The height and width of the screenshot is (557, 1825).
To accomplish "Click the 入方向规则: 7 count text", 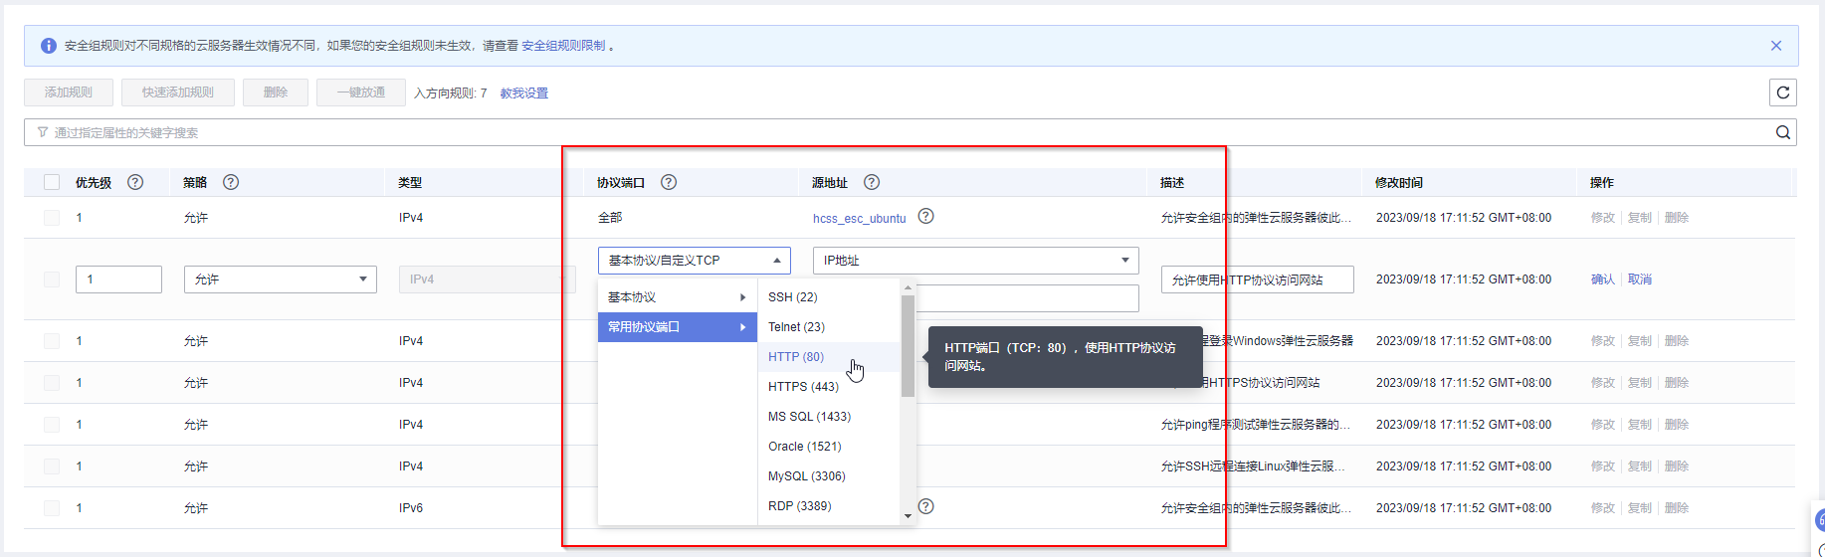I will point(451,93).
